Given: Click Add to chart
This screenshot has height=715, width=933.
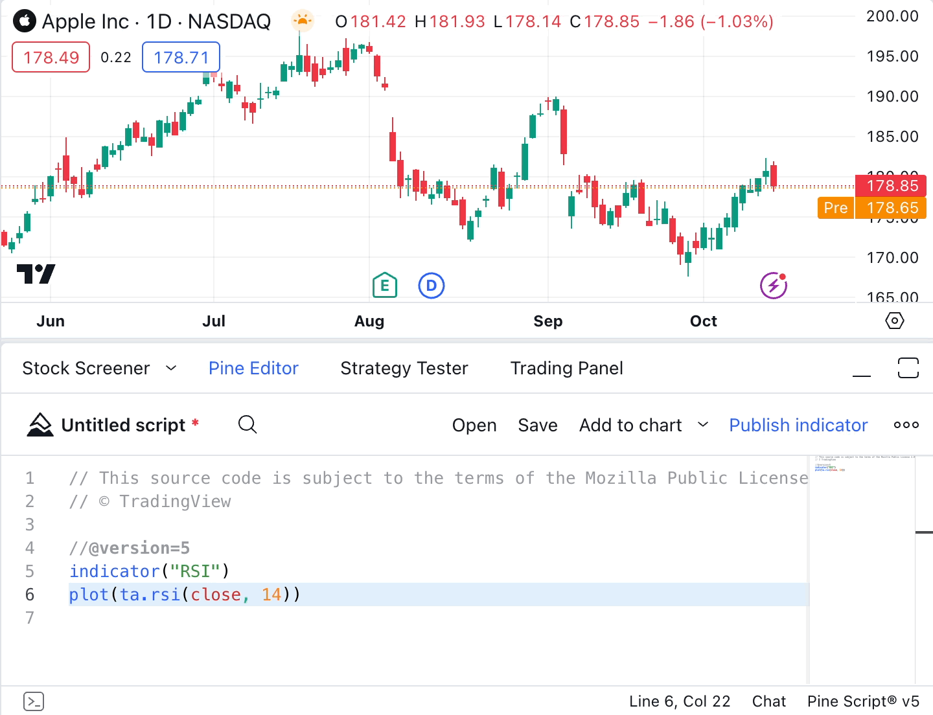Looking at the screenshot, I should coord(630,425).
